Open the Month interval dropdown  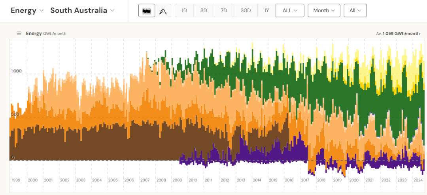[x=324, y=11]
